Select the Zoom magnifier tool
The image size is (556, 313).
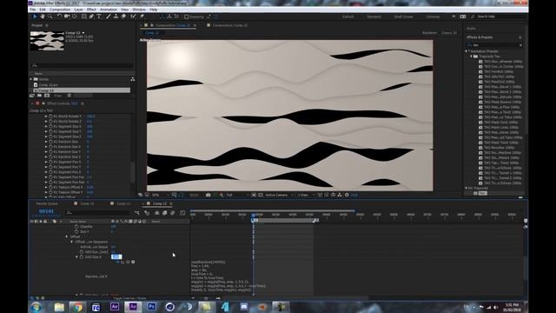[50, 17]
